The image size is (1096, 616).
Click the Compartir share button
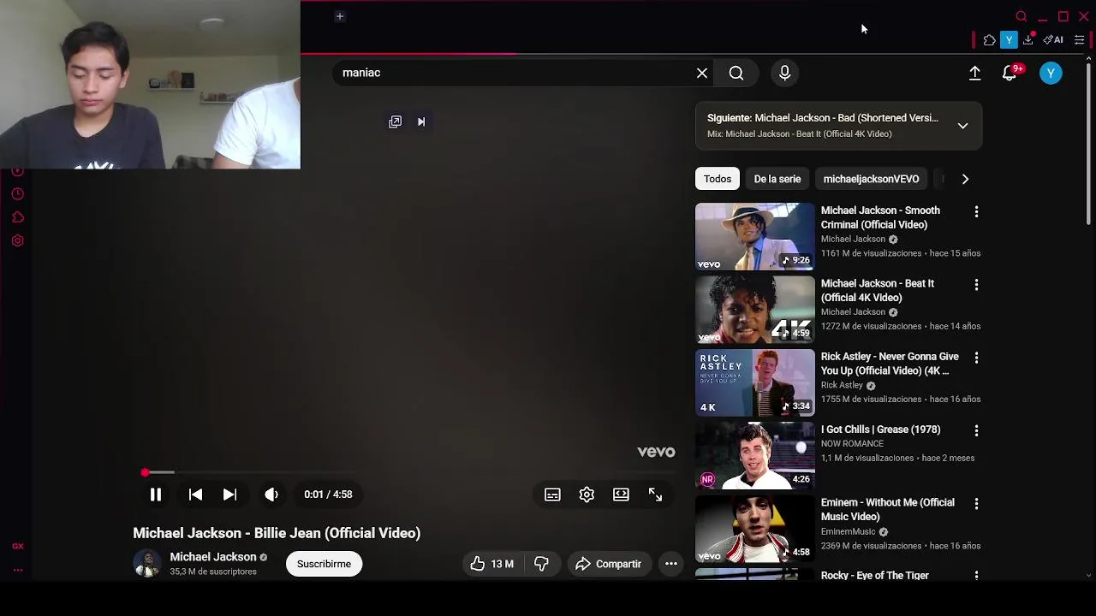tap(608, 564)
